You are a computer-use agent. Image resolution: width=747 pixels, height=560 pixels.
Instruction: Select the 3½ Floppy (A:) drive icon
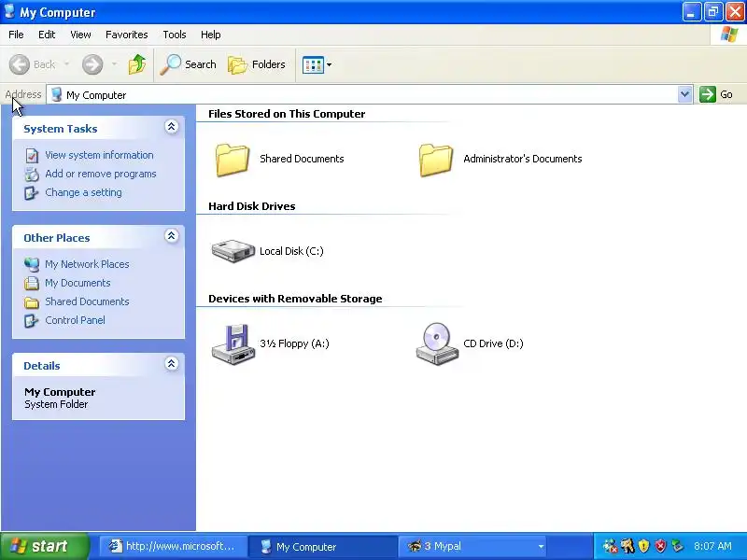pos(233,344)
